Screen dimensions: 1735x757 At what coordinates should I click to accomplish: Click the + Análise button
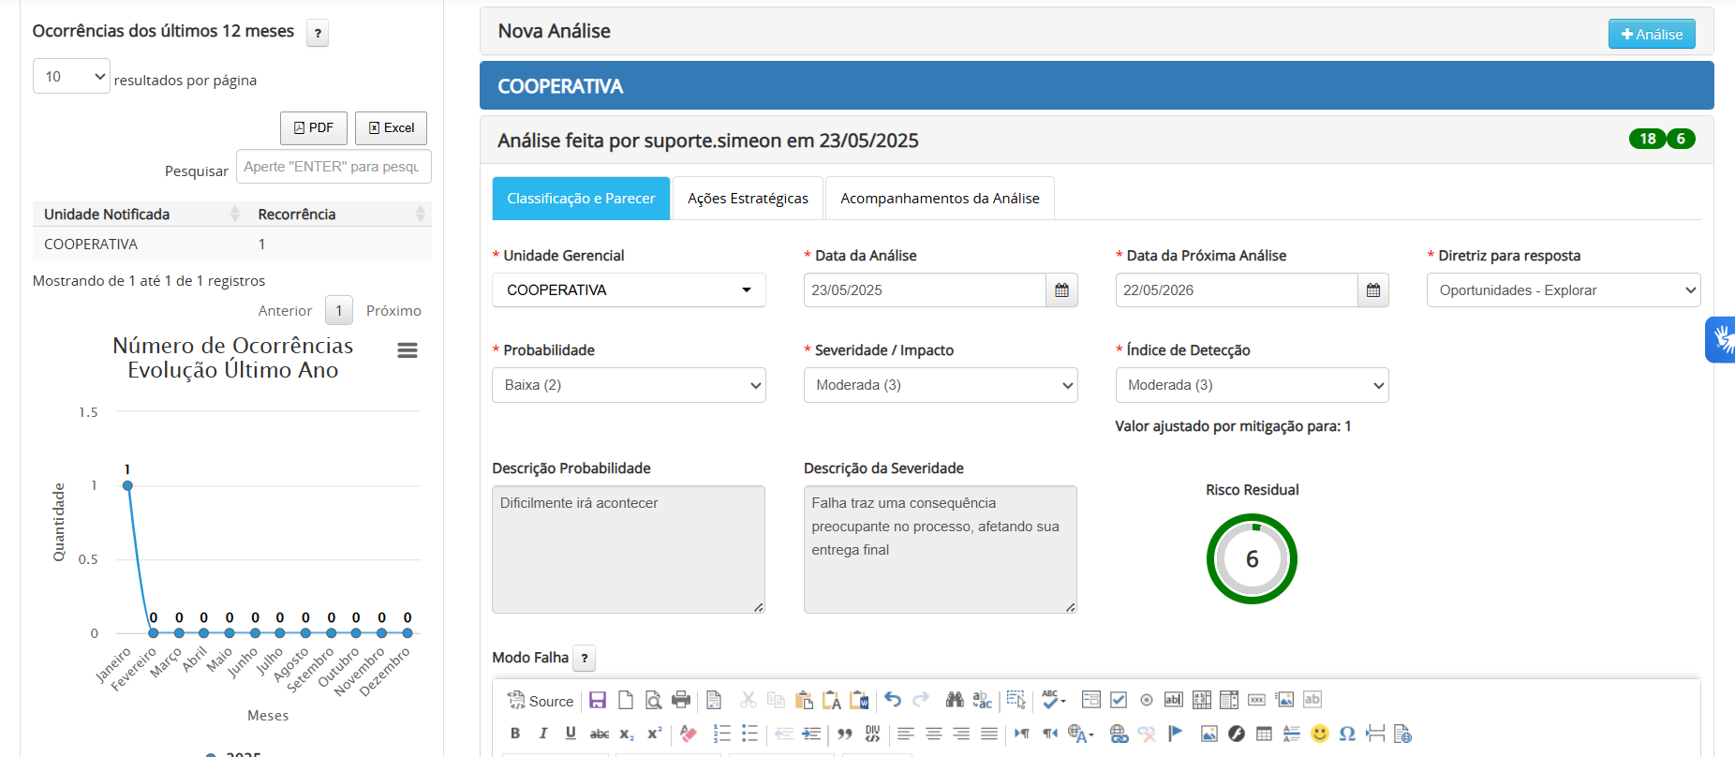(x=1652, y=35)
